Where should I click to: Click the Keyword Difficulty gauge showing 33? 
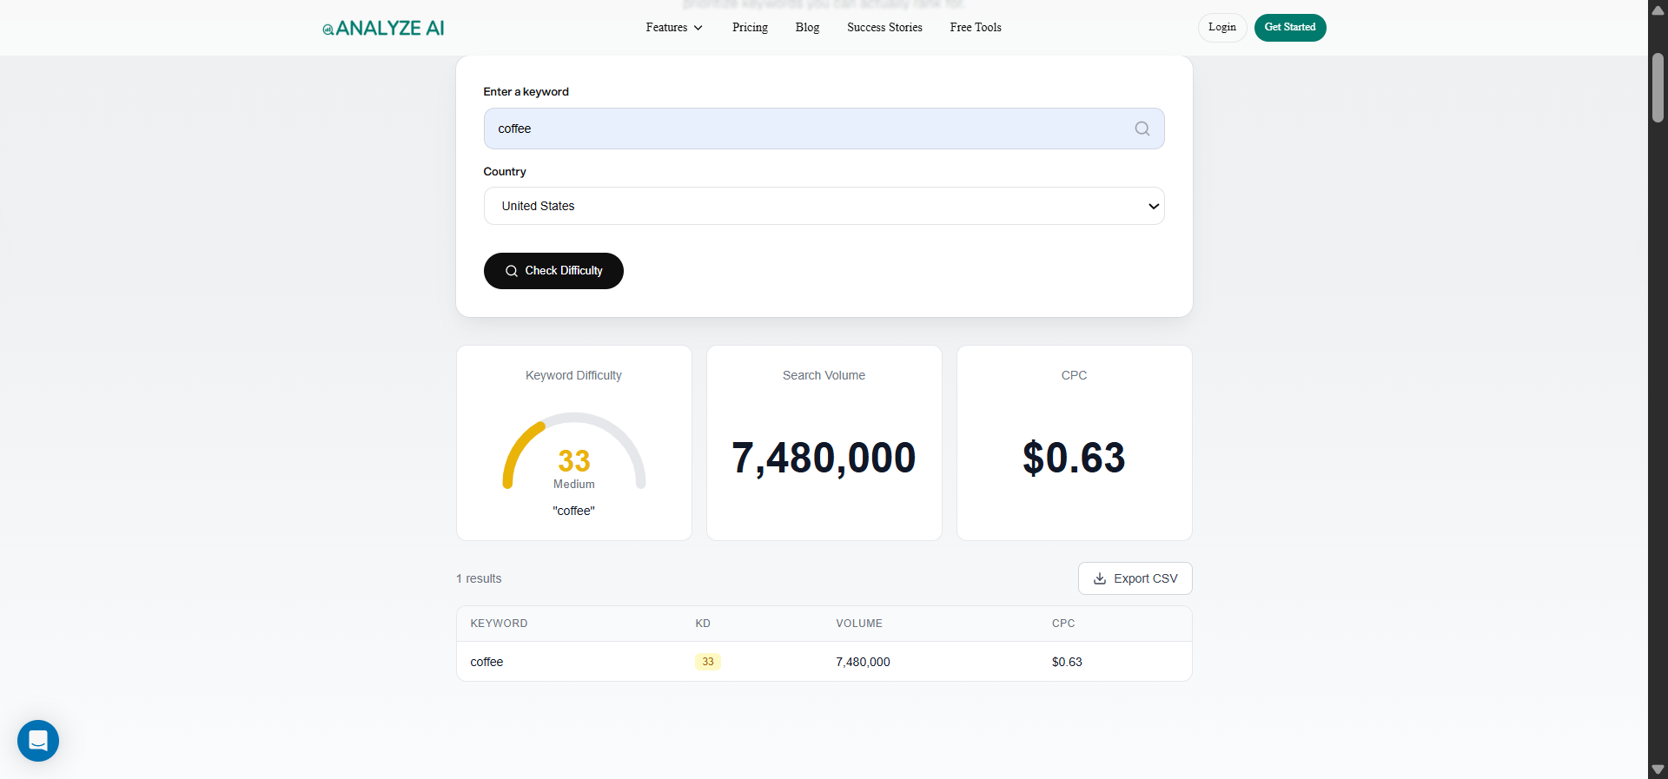(574, 452)
